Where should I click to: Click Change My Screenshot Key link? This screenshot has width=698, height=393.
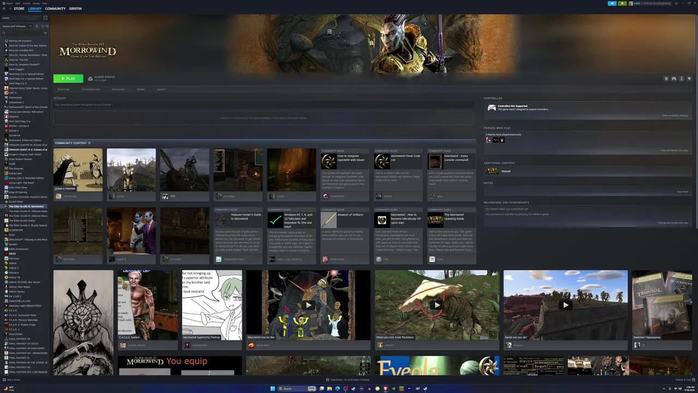pos(673,223)
